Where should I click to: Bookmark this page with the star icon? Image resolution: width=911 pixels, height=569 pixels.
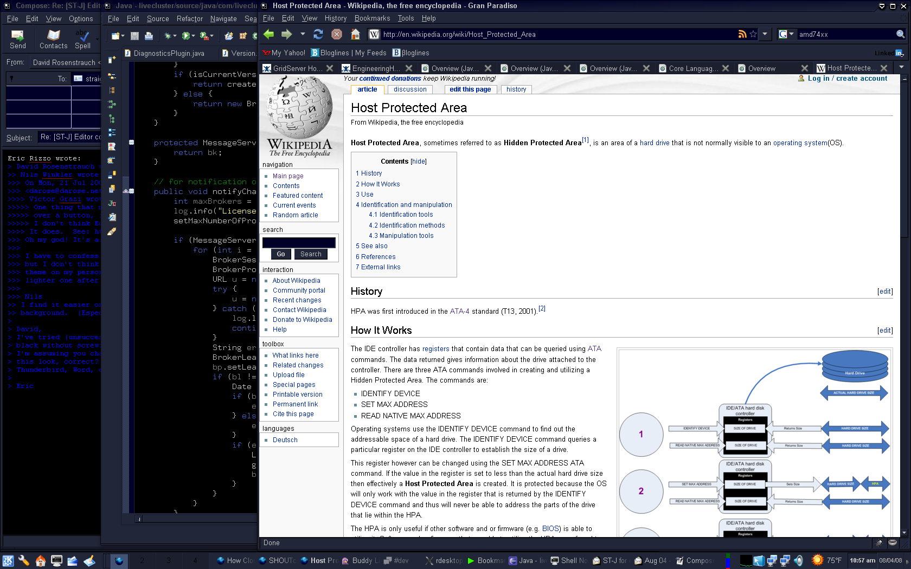[x=753, y=34]
